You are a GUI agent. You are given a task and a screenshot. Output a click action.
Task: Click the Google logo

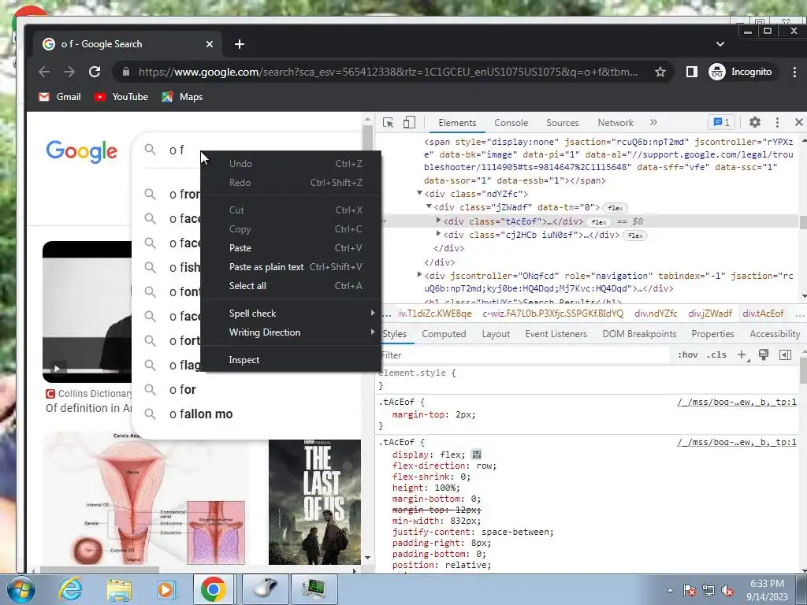pos(81,150)
